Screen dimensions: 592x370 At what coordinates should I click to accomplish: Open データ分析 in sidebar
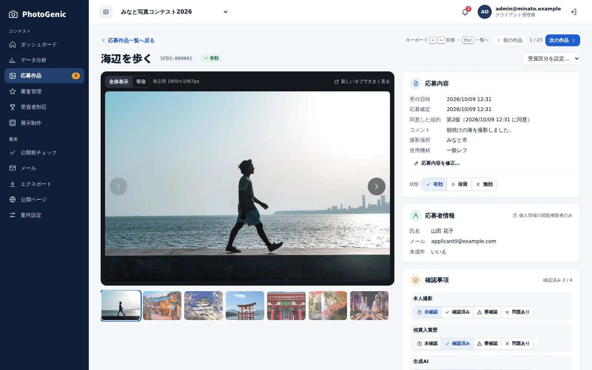click(x=44, y=60)
